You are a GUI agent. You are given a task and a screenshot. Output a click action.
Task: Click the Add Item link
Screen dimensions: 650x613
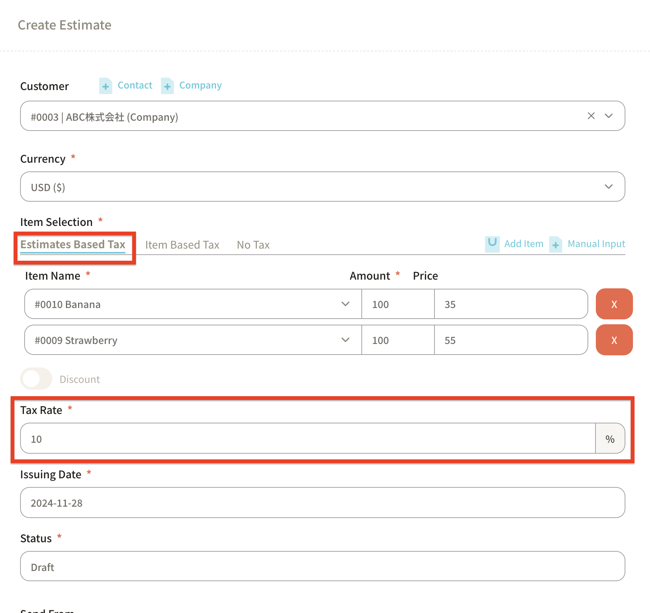click(523, 244)
